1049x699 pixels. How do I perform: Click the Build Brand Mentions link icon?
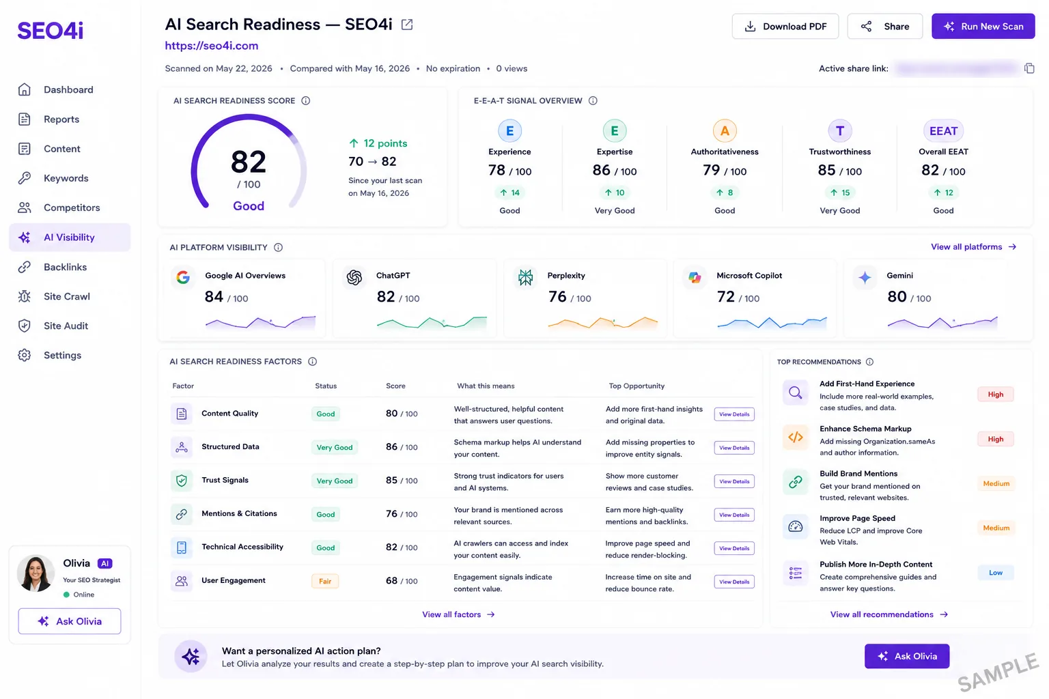tap(795, 482)
